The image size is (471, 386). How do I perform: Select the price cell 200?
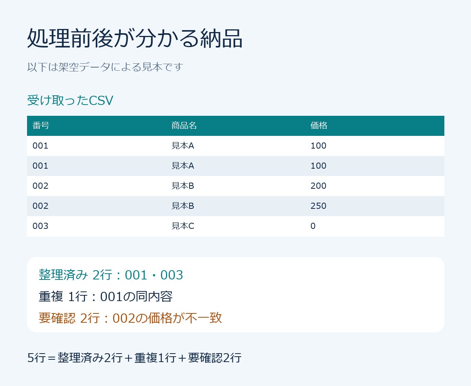[x=319, y=186]
